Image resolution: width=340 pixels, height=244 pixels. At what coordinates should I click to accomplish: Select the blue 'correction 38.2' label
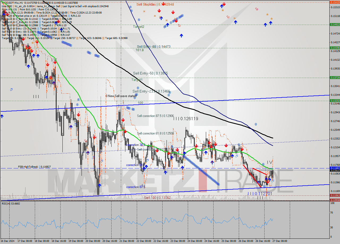136,145
